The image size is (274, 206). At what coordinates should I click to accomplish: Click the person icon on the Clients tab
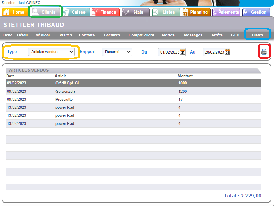point(36,12)
